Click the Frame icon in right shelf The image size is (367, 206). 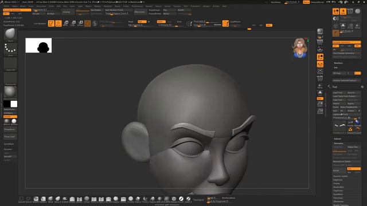coord(320,72)
